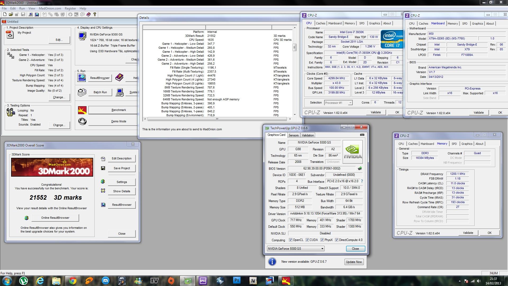Viewport: 508px width, 286px height.
Task: Open the NVIDIA GeForce 9300 GS GPU dropdown
Action: click(296, 248)
